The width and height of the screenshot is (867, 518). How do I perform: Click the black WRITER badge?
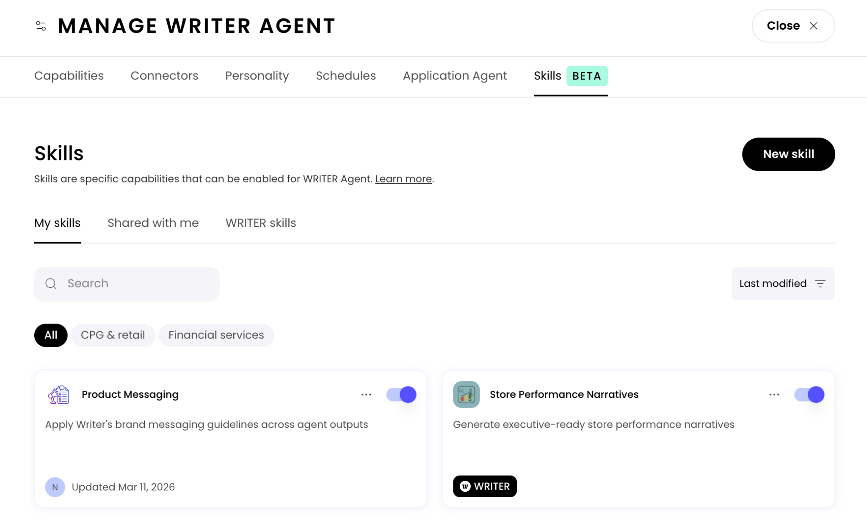tap(485, 486)
